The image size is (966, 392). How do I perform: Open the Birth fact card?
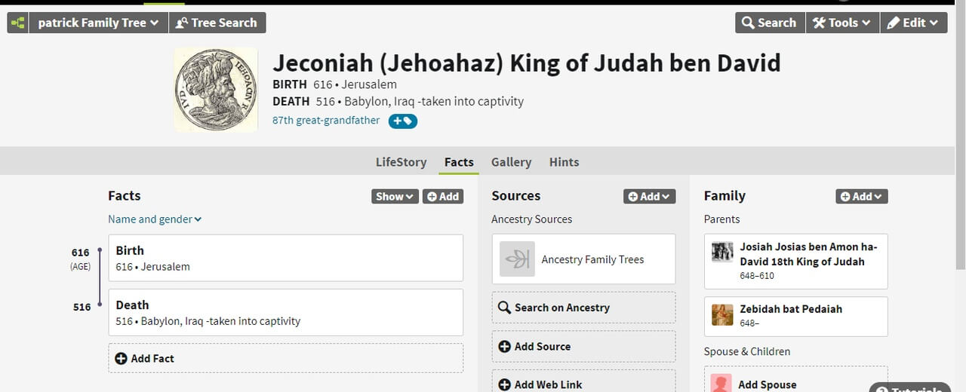(x=285, y=258)
